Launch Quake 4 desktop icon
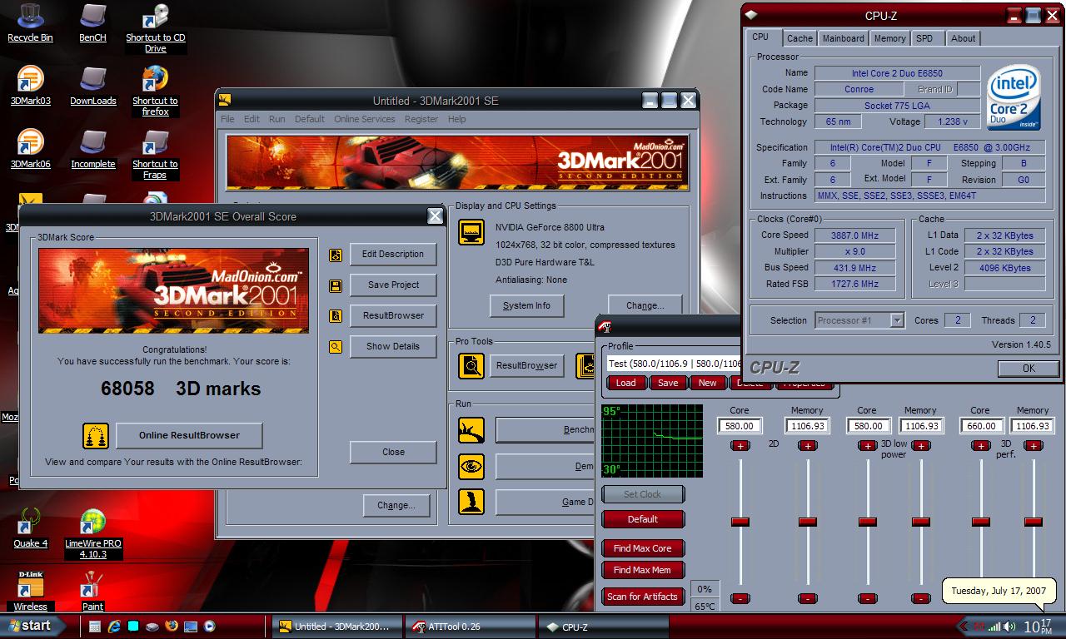 point(30,528)
